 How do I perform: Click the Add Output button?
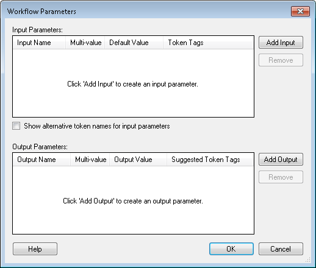pyautogui.click(x=281, y=160)
